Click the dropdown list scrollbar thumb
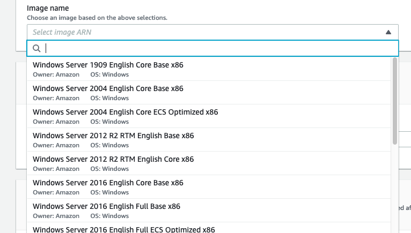 (395, 101)
